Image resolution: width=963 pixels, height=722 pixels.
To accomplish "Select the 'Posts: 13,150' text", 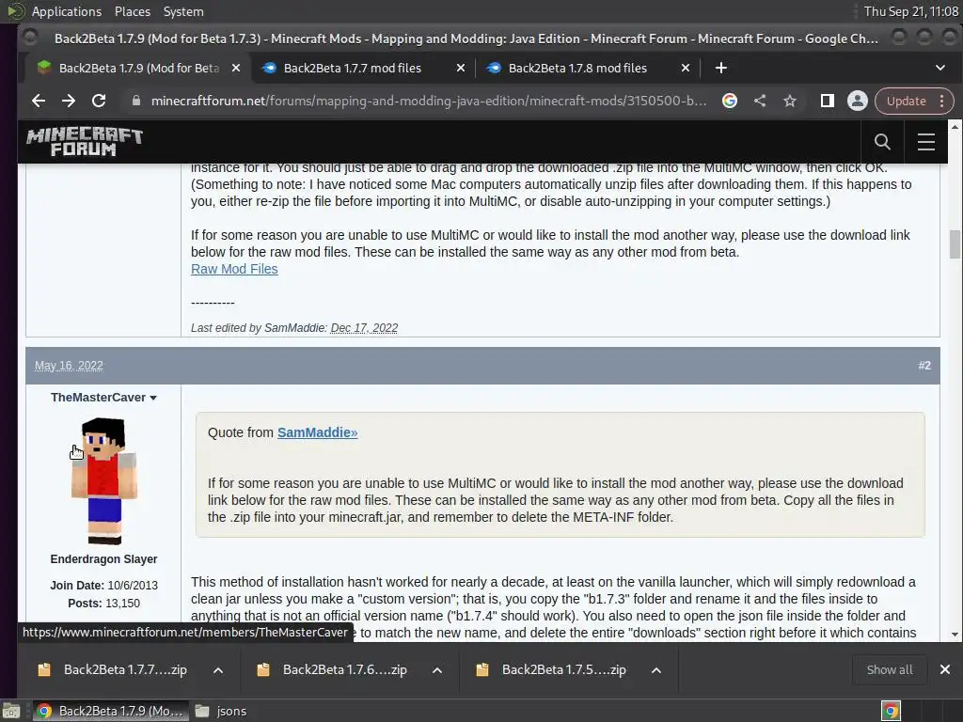I will pos(103,604).
